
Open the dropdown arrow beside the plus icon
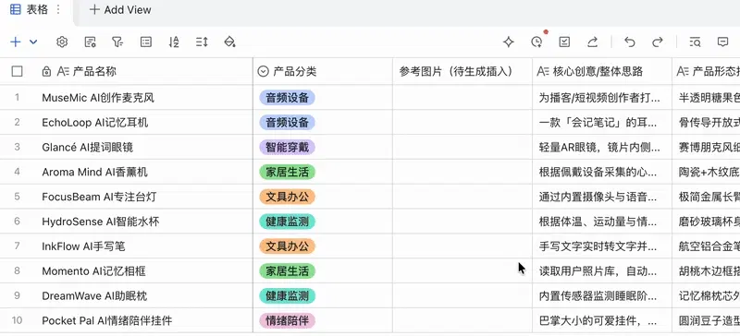pyautogui.click(x=33, y=42)
